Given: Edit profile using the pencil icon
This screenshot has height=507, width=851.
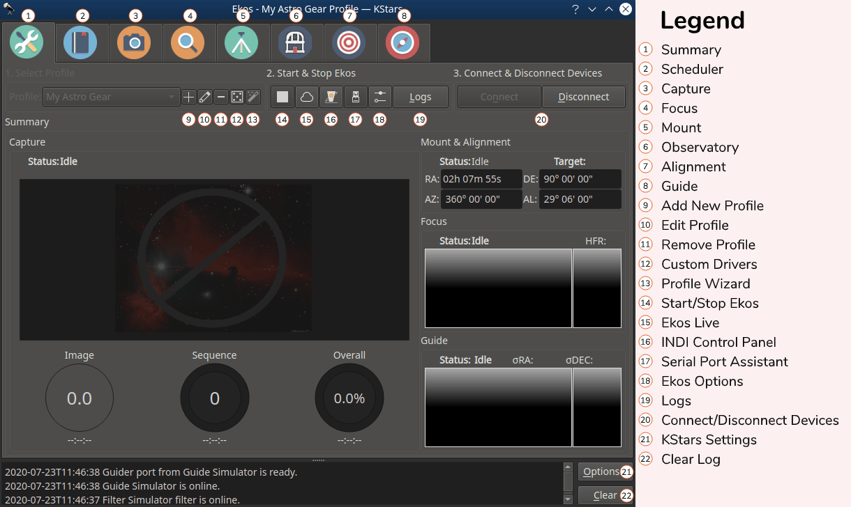Looking at the screenshot, I should [205, 97].
